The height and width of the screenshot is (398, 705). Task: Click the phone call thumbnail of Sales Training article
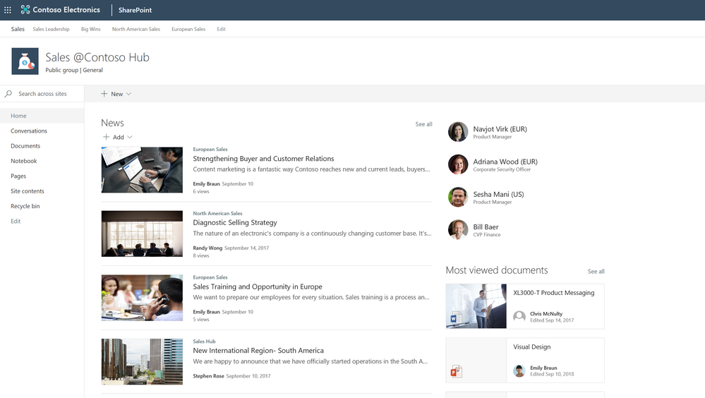(x=142, y=298)
